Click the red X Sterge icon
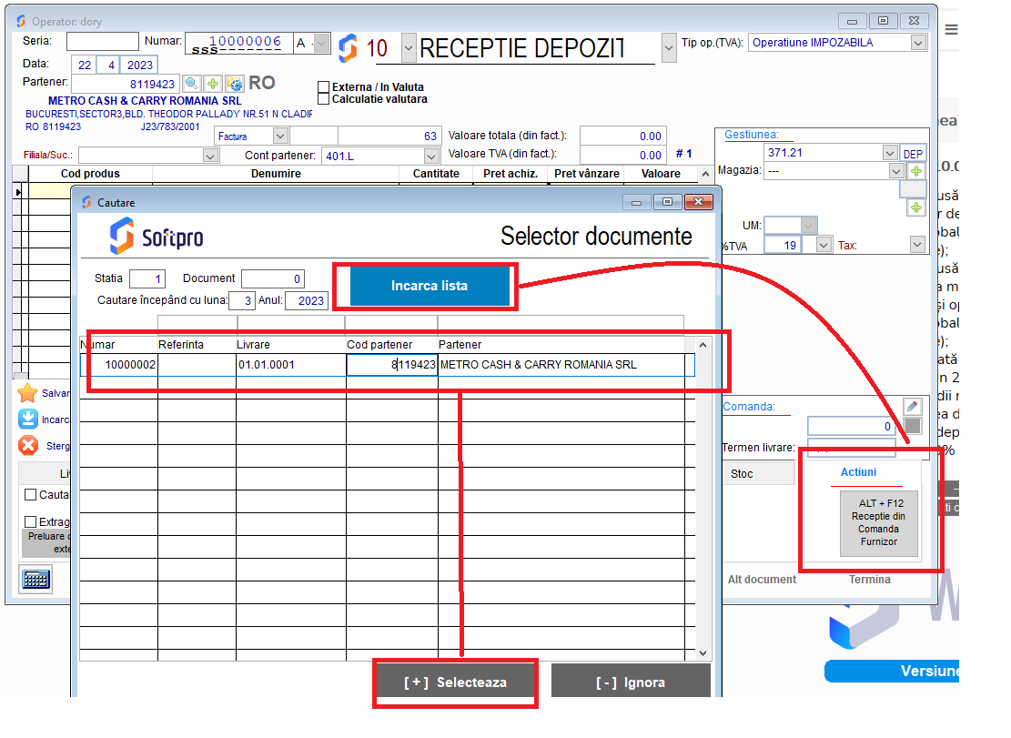 28,446
